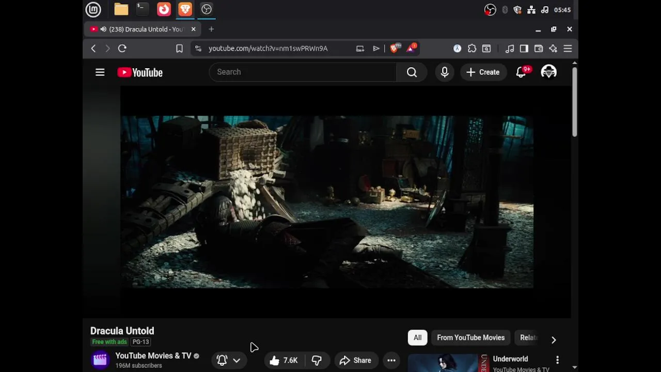Share this video
Screen dimensions: 661x372
(355, 361)
